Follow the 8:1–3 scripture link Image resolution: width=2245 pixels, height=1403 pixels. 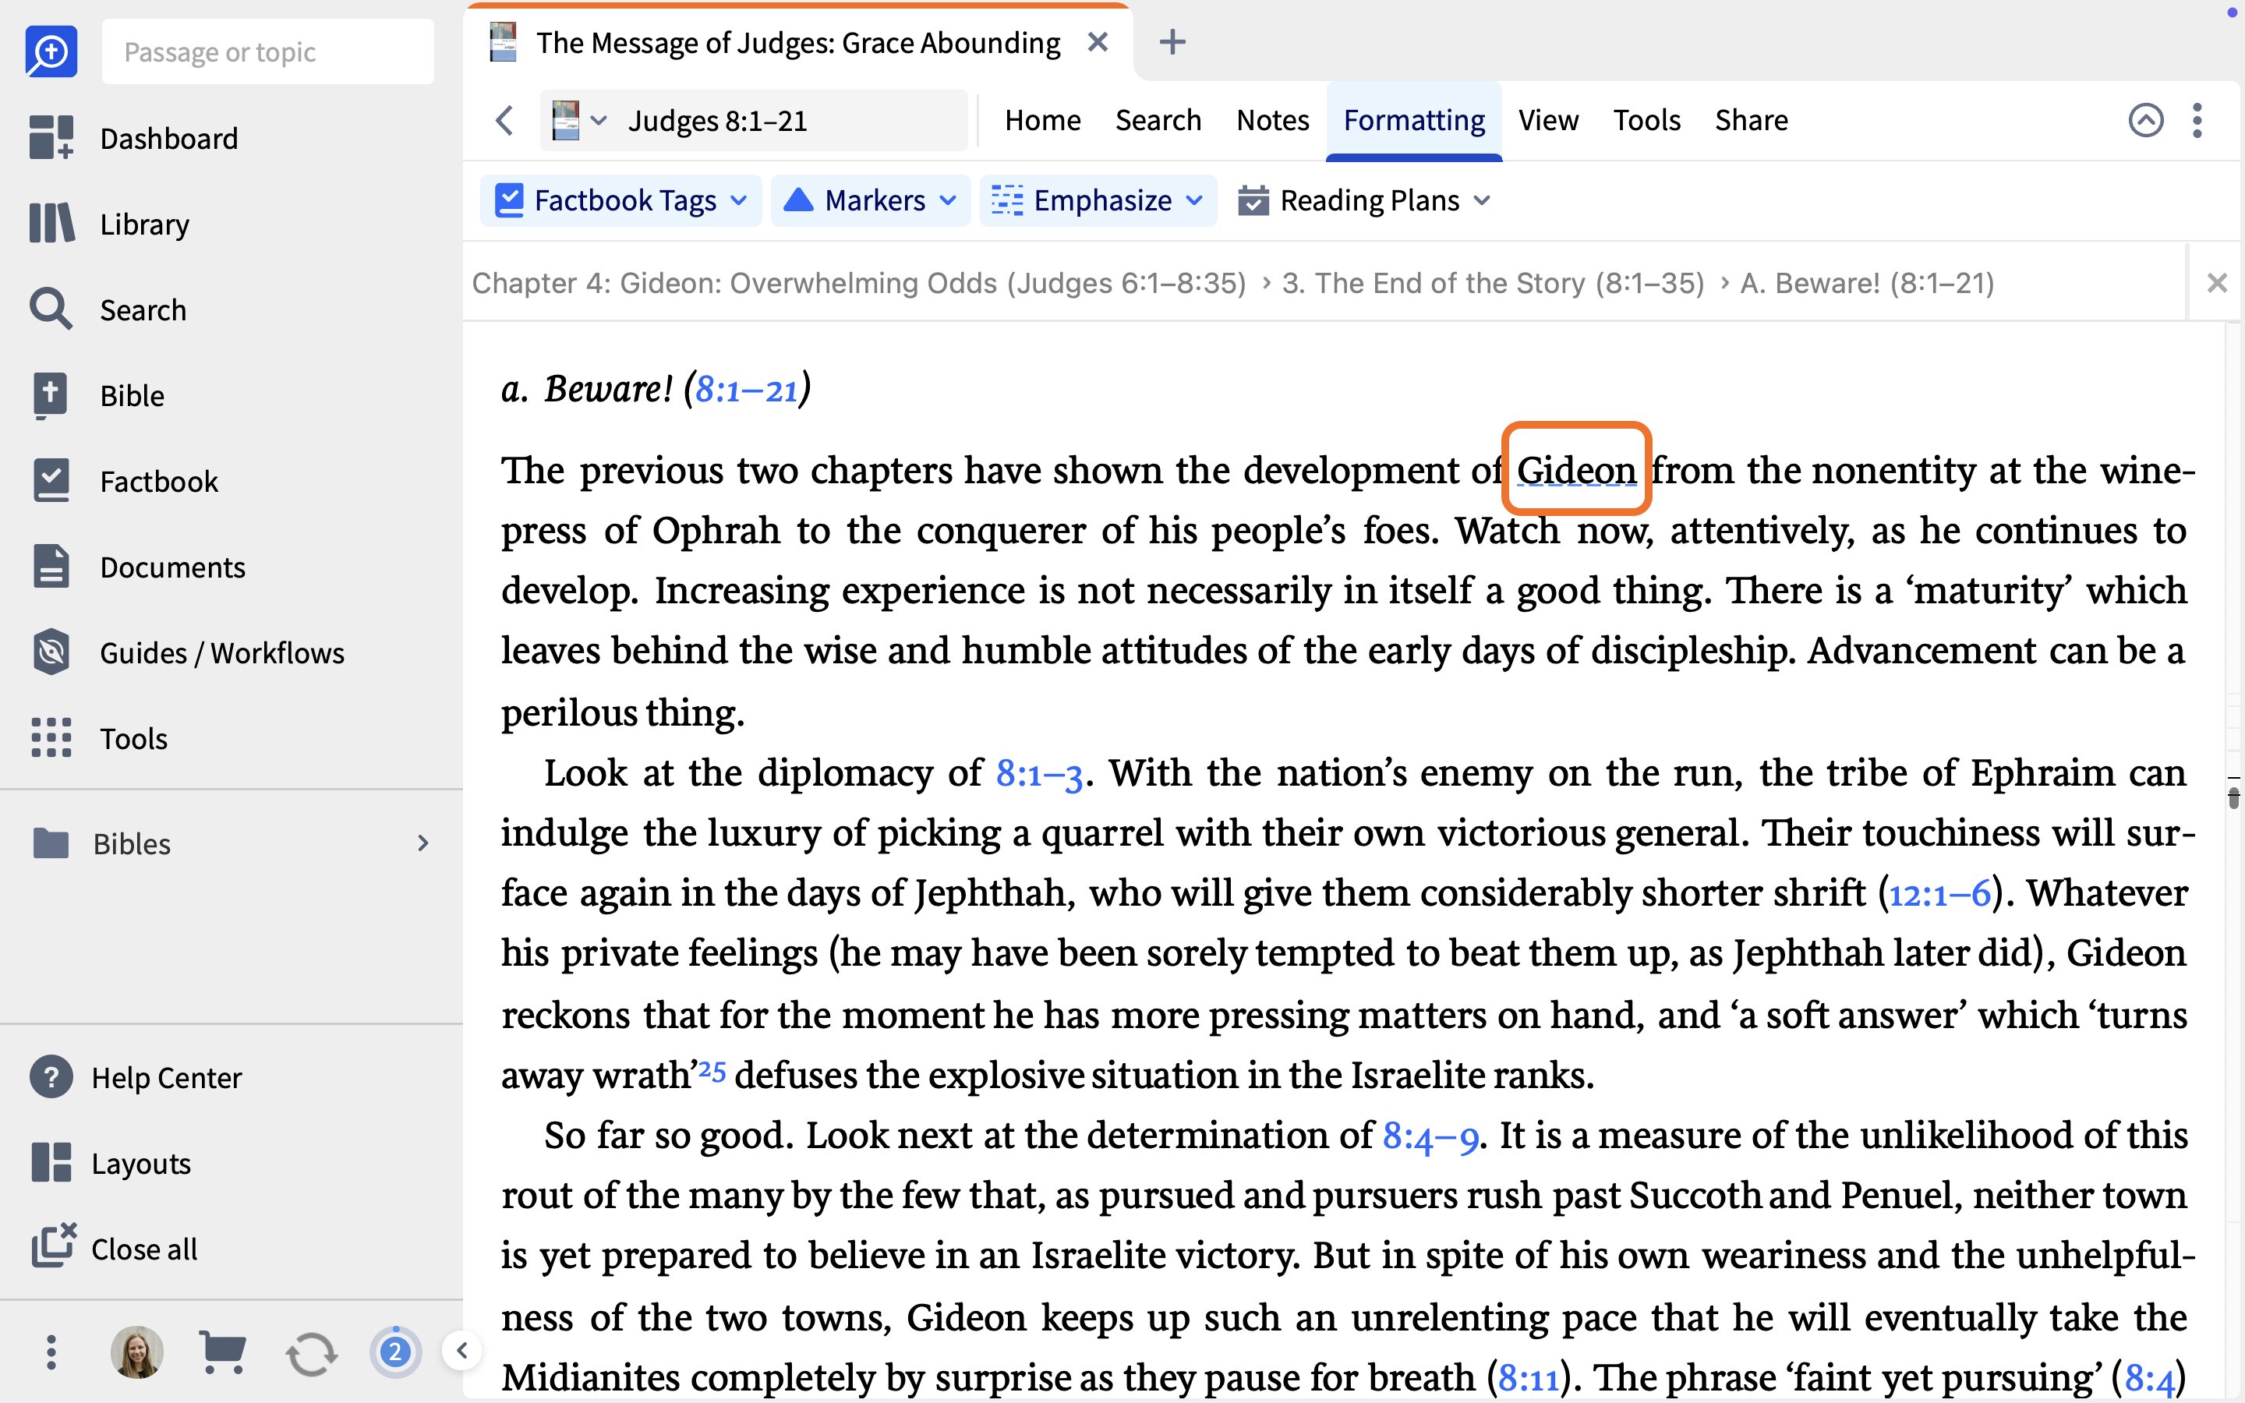tap(1038, 773)
